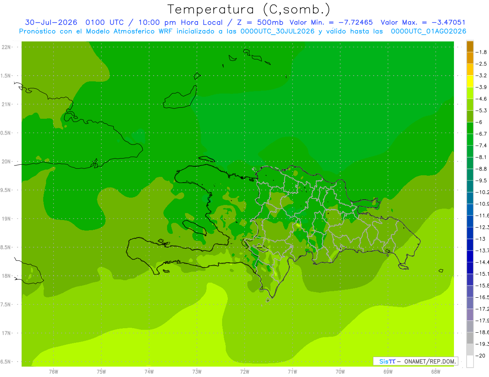Click the "0000UTC_01AGO2026" valid-until time

pyautogui.click(x=429, y=31)
